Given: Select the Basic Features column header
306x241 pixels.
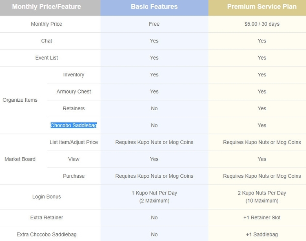Looking at the screenshot, I should [154, 7].
